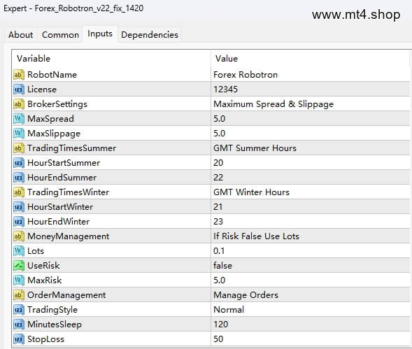Click the double-type icon beside Lots
This screenshot has height=349, width=412.
pos(19,251)
